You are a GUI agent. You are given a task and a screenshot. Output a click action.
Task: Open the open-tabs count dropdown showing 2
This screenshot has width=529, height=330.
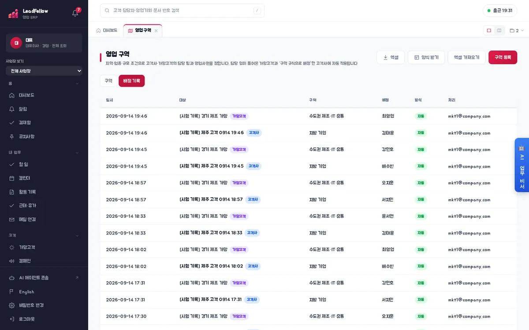click(517, 30)
